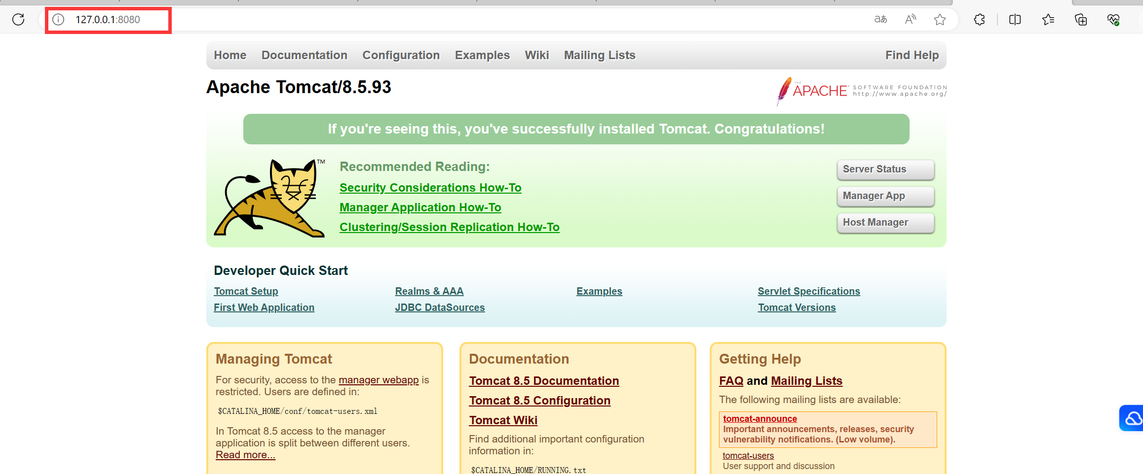1143x474 pixels.
Task: Open the Browser essentials heart icon
Action: (1113, 20)
